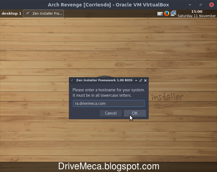The width and height of the screenshot is (217, 172).
Task: Close the VirtualBox window
Action: tap(212, 5)
